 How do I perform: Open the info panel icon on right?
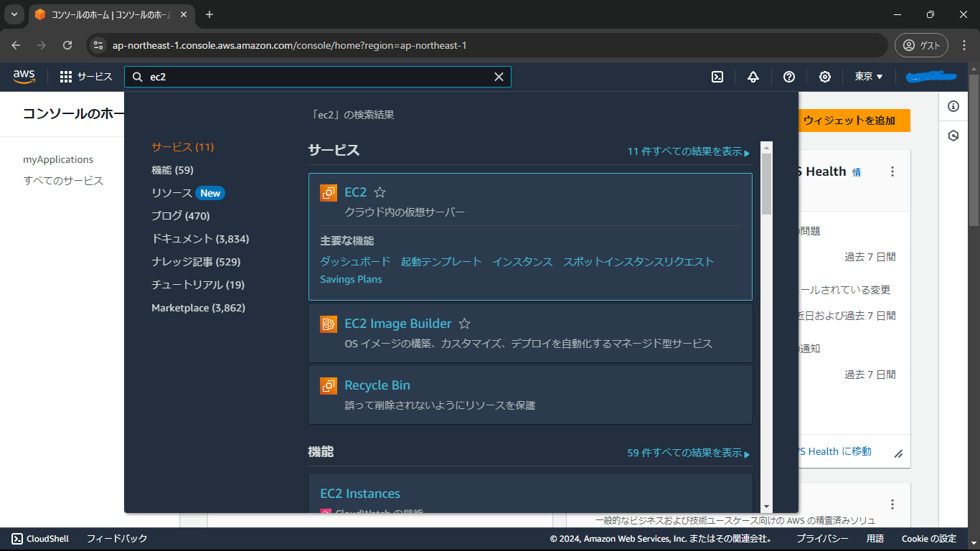pos(953,106)
